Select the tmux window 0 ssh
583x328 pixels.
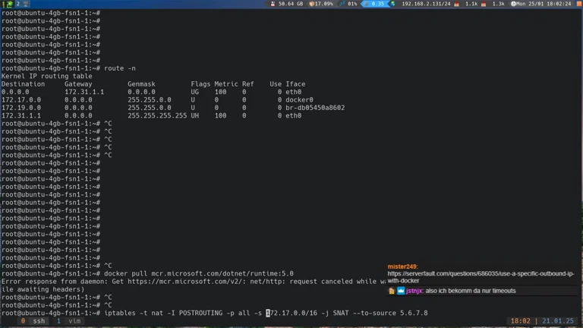tap(33, 321)
